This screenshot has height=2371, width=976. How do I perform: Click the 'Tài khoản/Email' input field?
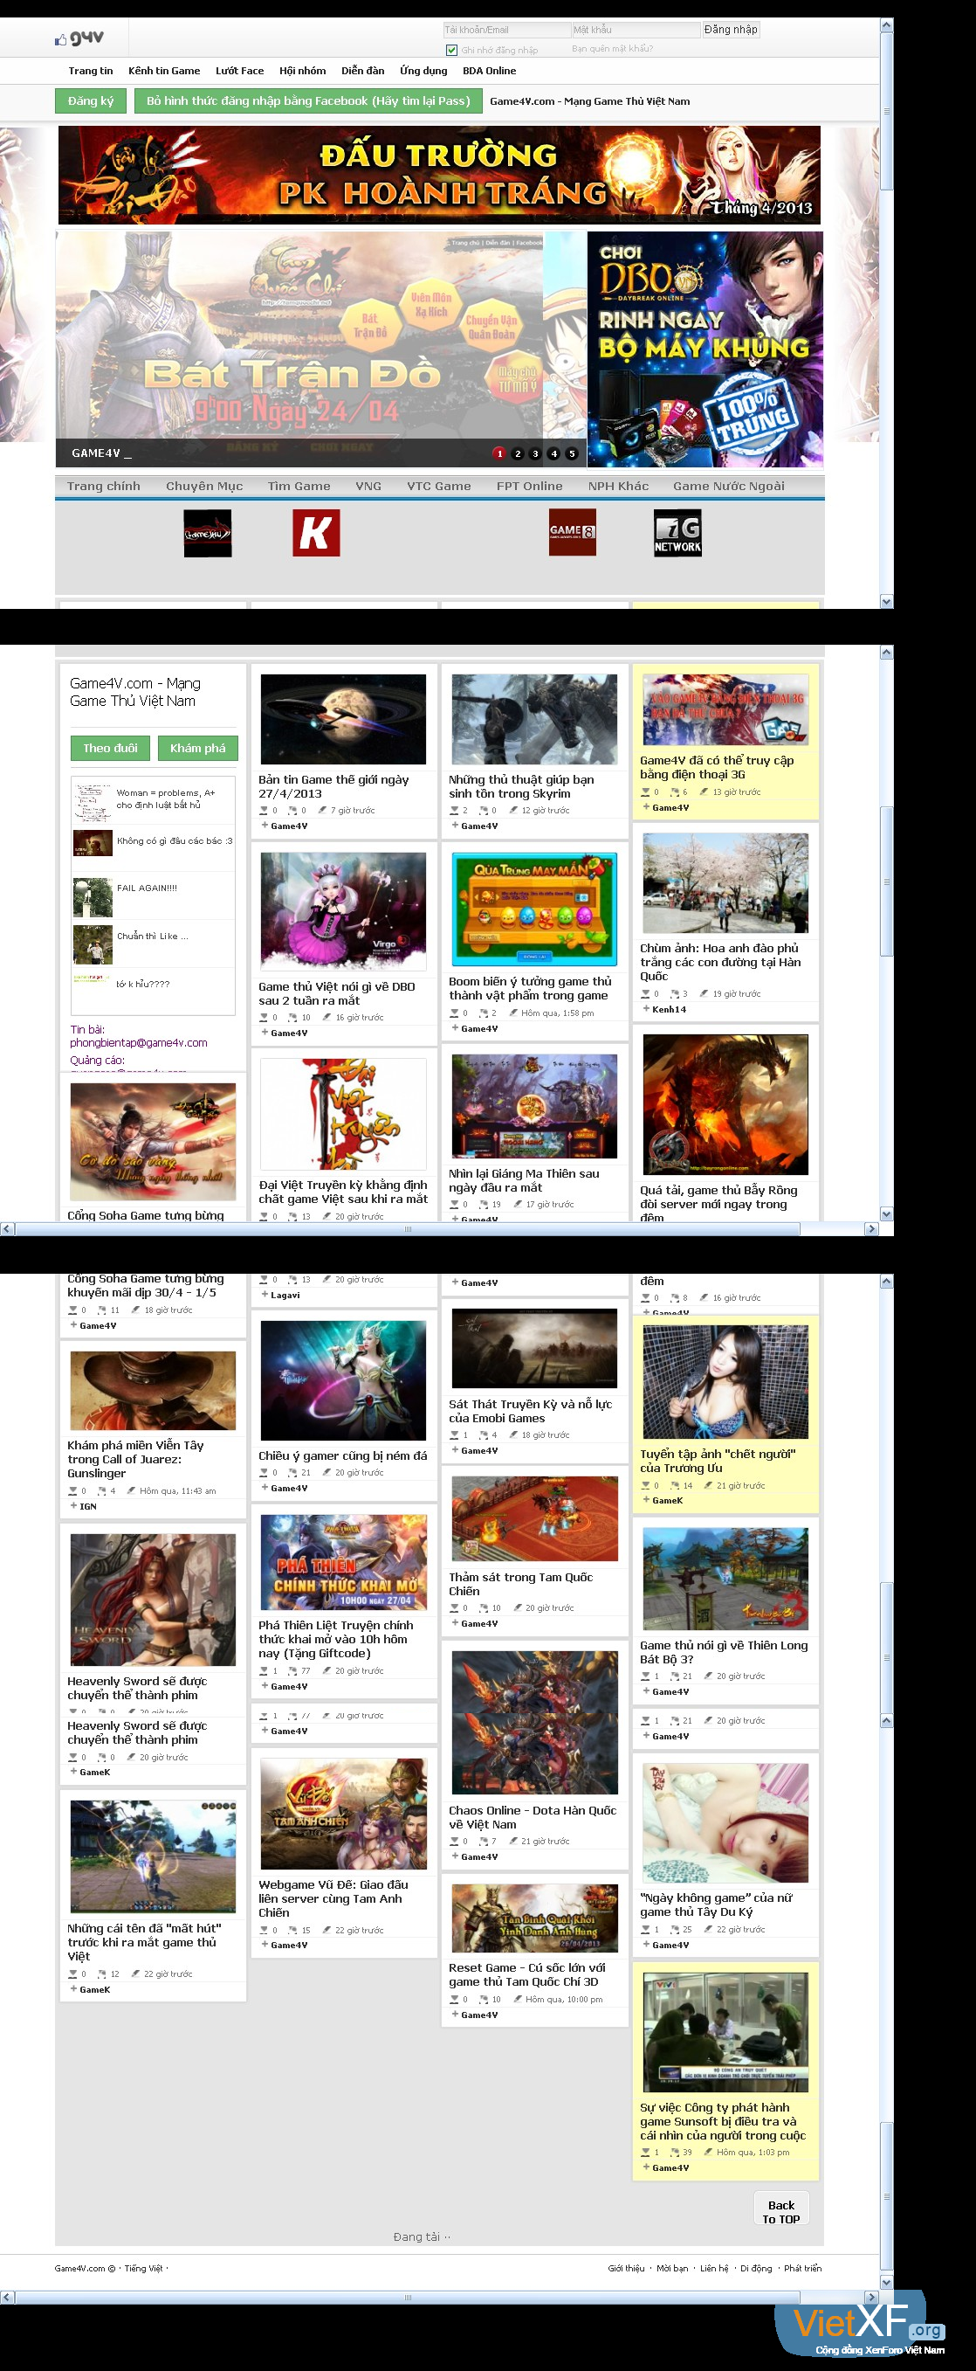(506, 30)
